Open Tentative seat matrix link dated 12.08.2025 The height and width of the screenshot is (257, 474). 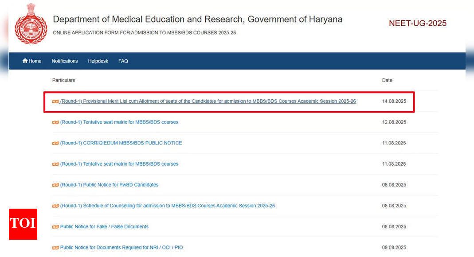119,122
